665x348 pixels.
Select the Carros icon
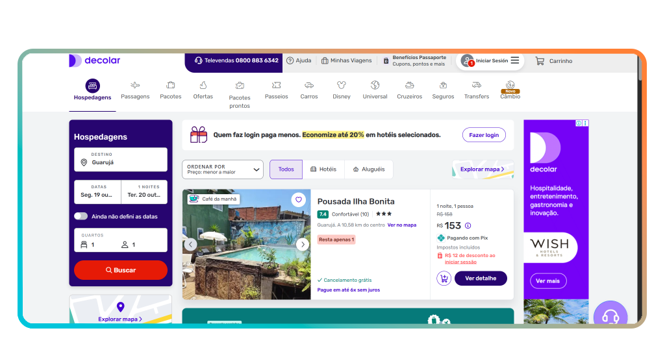(309, 85)
